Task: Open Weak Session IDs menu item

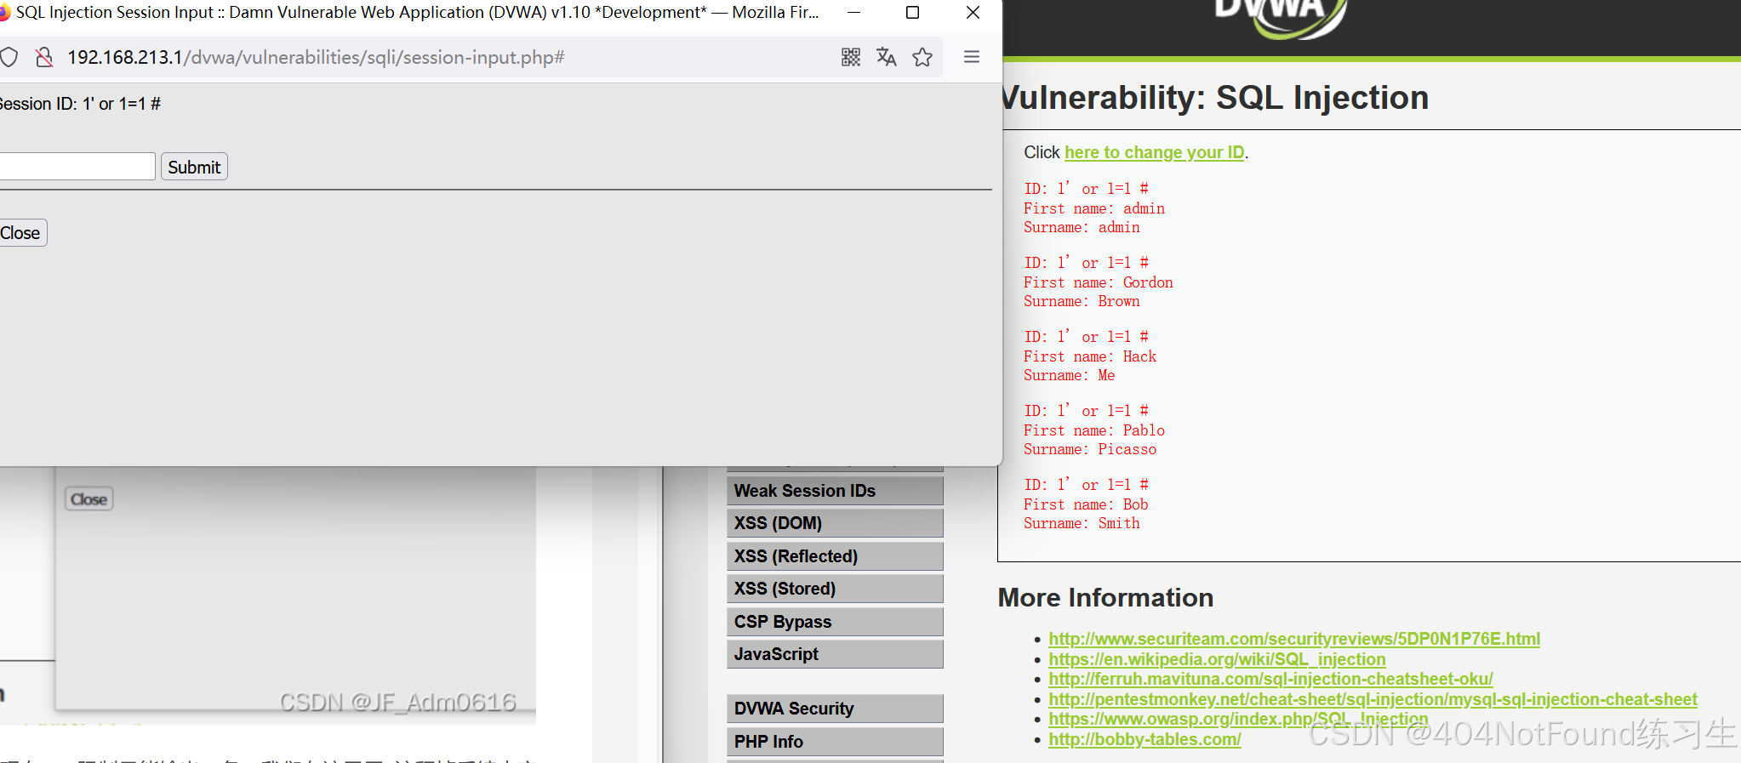Action: coord(835,491)
